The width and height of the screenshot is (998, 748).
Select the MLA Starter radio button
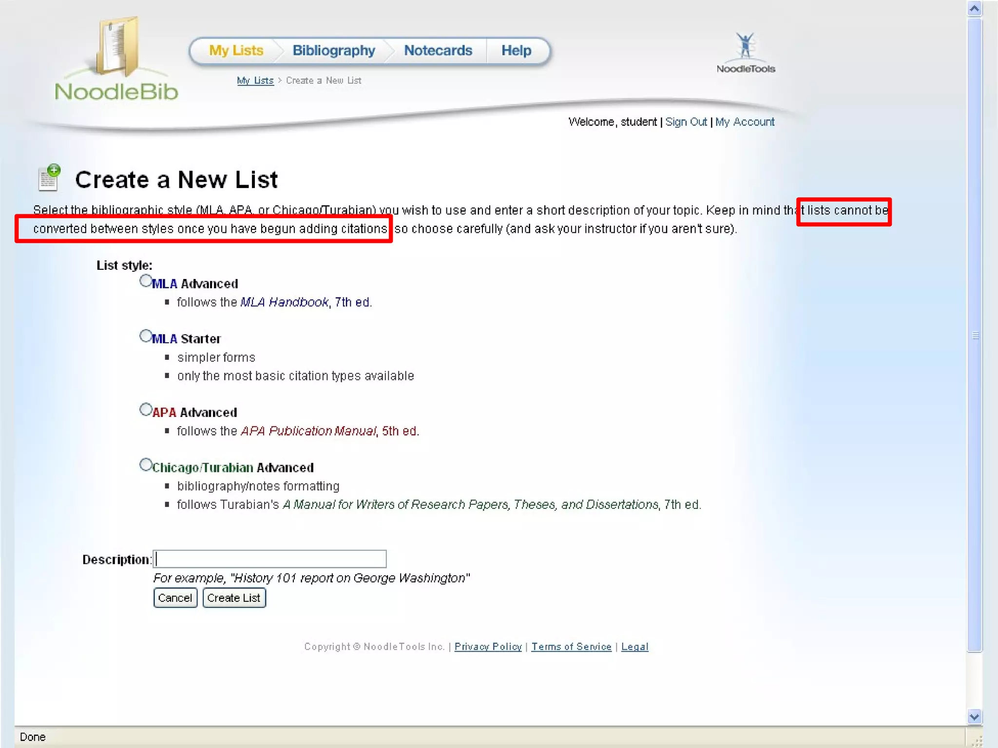(x=146, y=336)
